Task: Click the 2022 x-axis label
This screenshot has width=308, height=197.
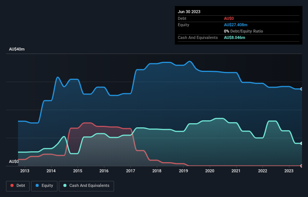Action: click(263, 171)
